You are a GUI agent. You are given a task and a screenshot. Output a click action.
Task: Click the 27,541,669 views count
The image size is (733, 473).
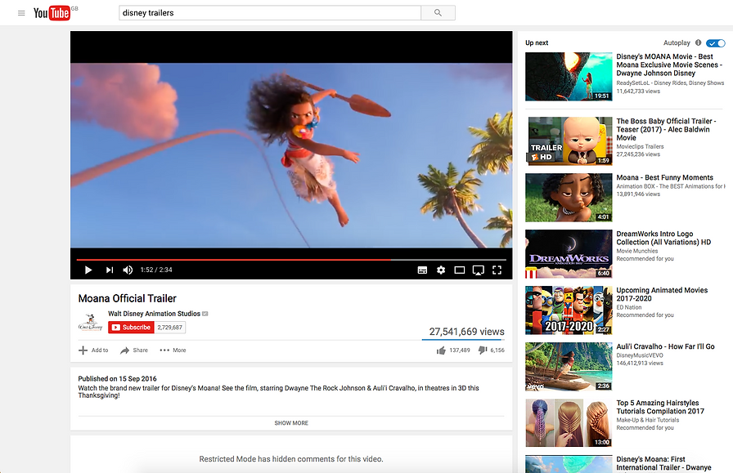(x=466, y=332)
